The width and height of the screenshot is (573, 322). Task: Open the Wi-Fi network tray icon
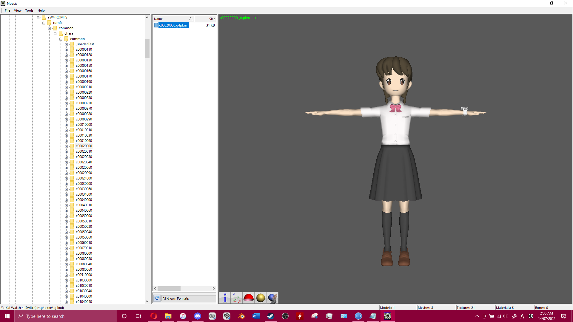pyautogui.click(x=499, y=316)
